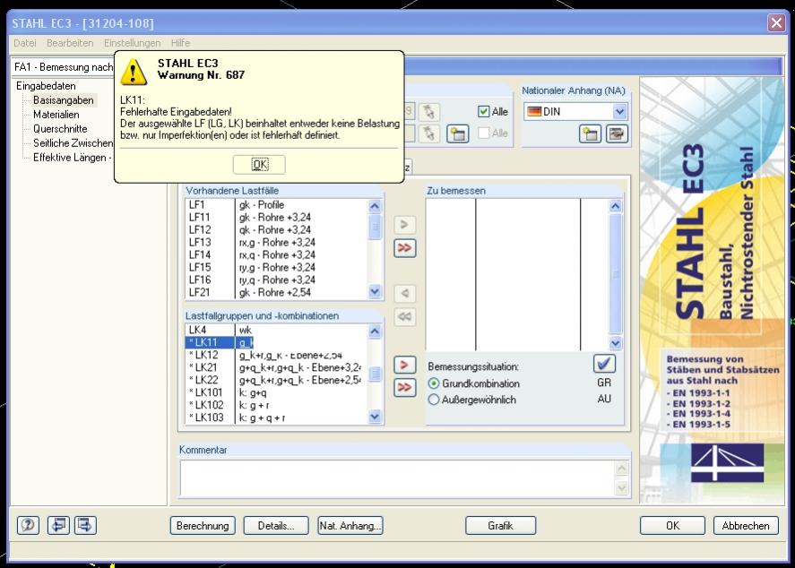Dismiss warning 687 with its OK button

tap(259, 165)
